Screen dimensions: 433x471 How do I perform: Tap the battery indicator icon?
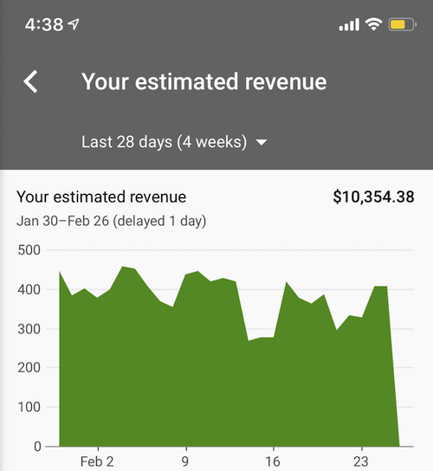pyautogui.click(x=403, y=24)
